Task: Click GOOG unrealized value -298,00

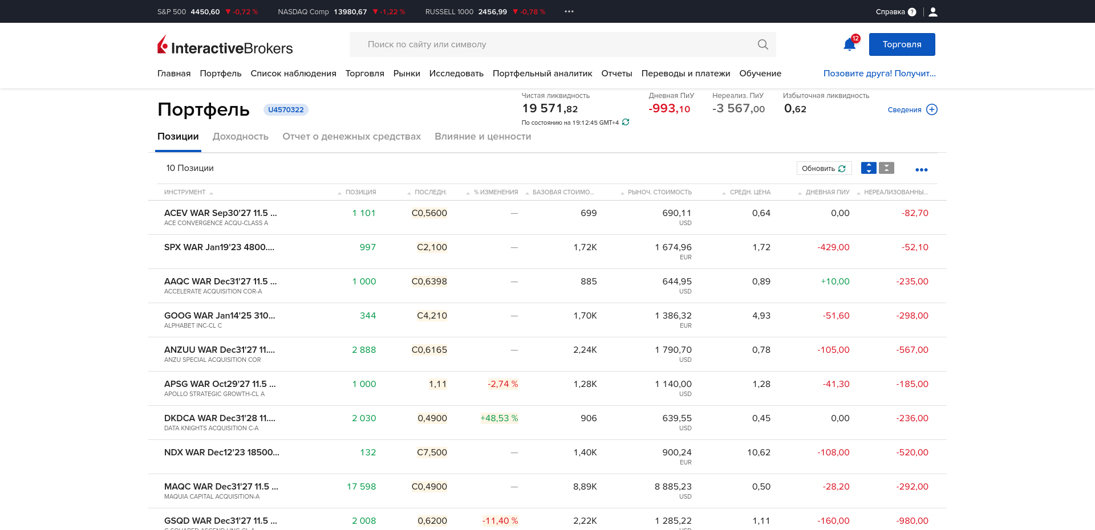Action: (912, 316)
